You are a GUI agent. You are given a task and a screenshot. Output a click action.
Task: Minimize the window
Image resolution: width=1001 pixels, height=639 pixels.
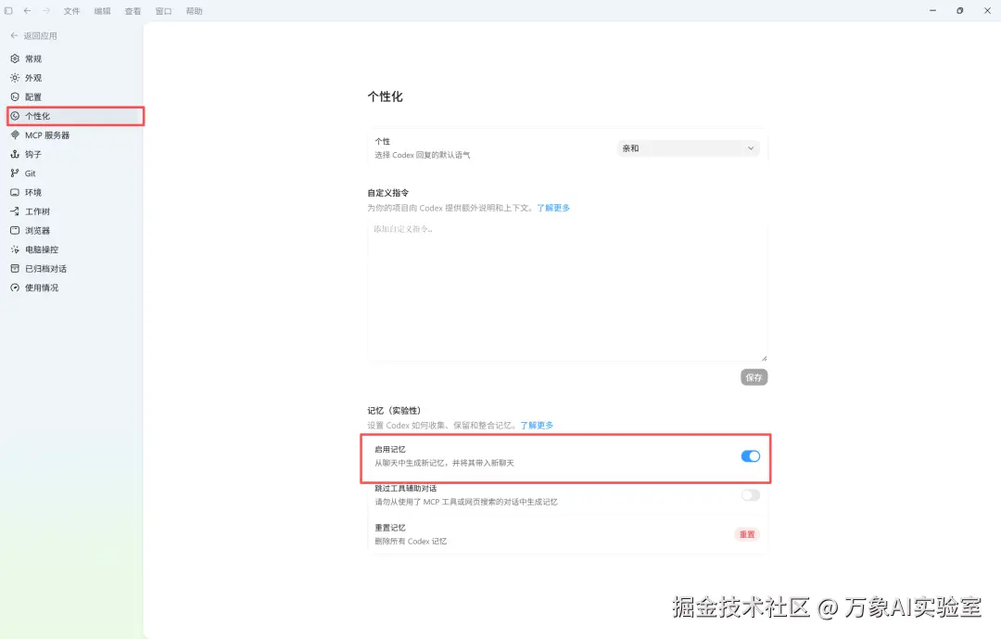point(932,11)
